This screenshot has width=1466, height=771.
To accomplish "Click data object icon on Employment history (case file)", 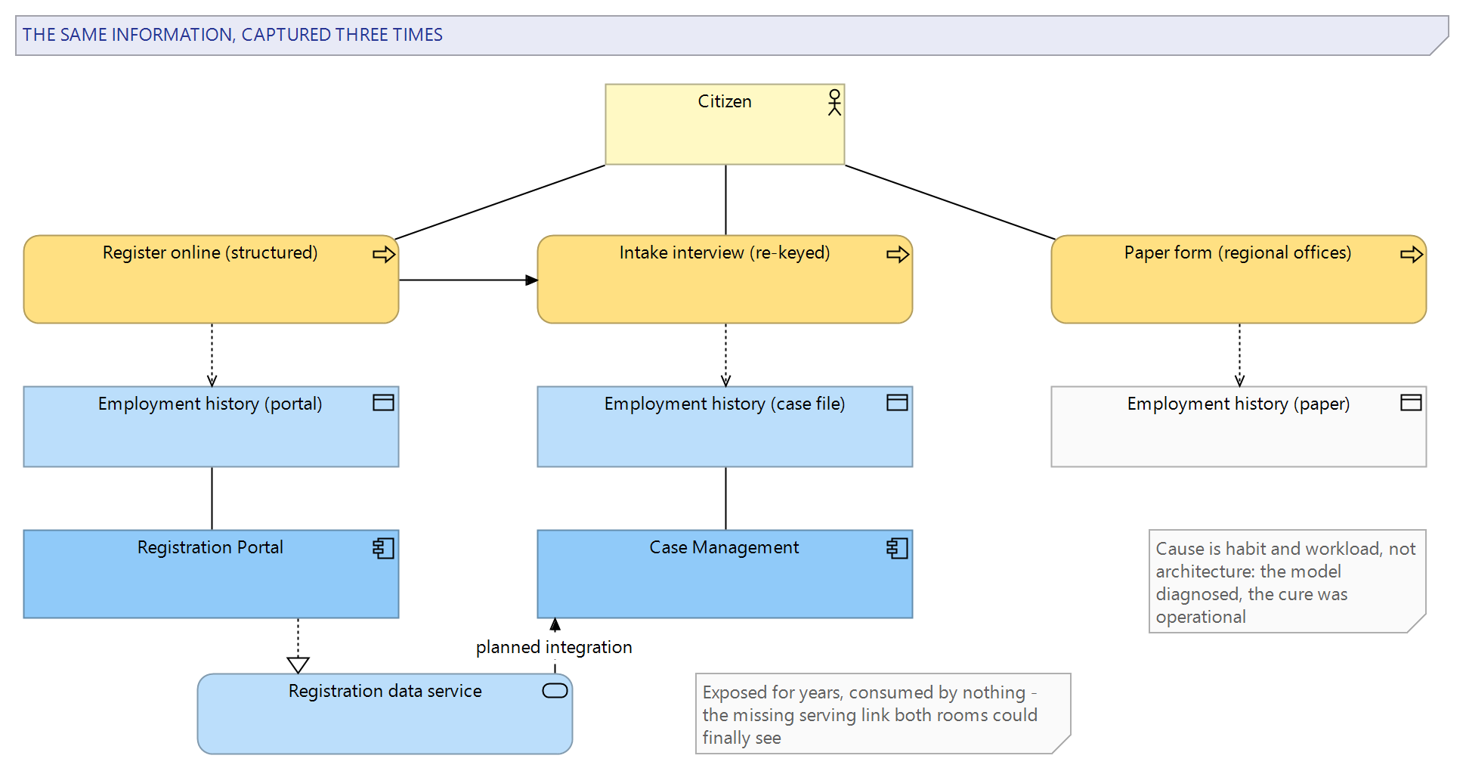I will pyautogui.click(x=898, y=403).
